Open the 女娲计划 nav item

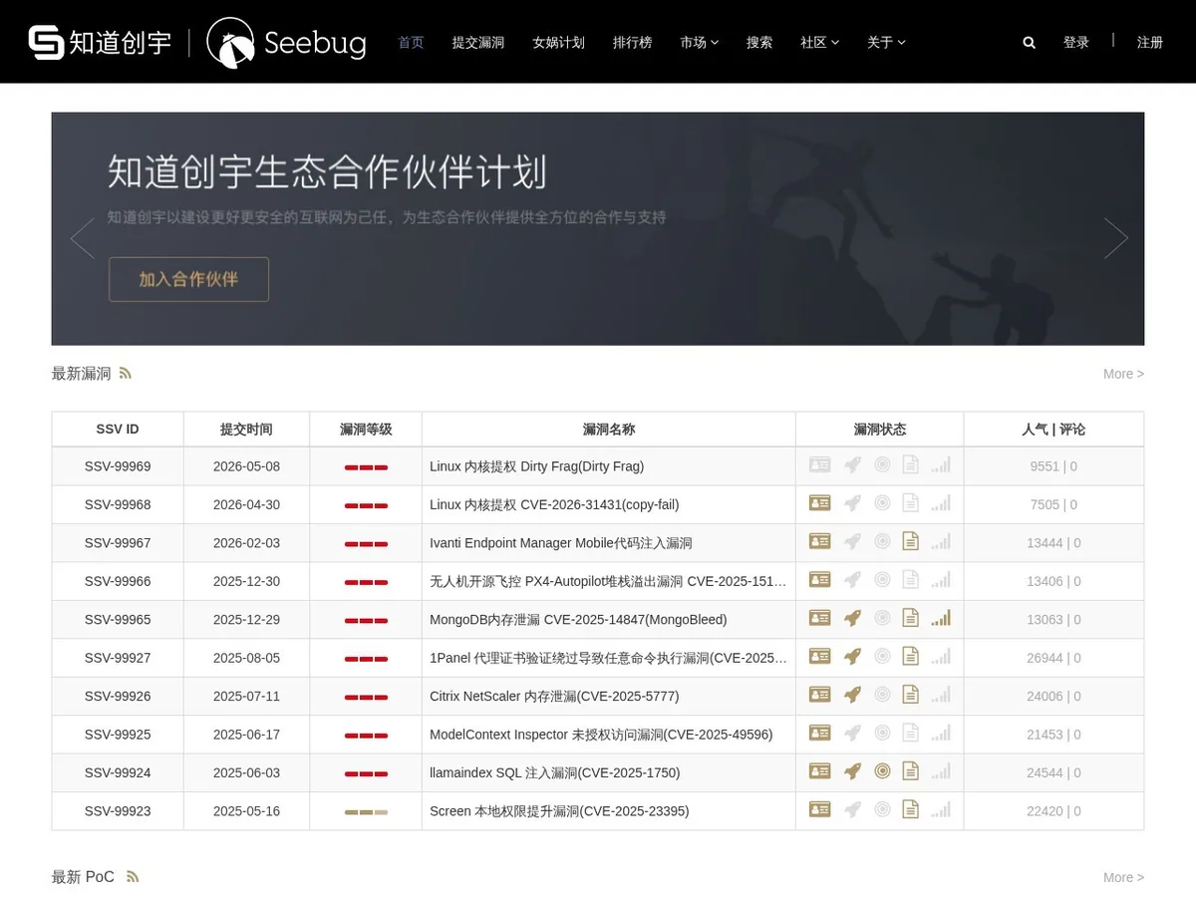point(558,43)
